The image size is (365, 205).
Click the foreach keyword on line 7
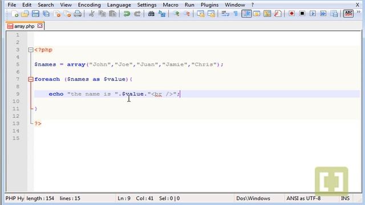[47, 79]
